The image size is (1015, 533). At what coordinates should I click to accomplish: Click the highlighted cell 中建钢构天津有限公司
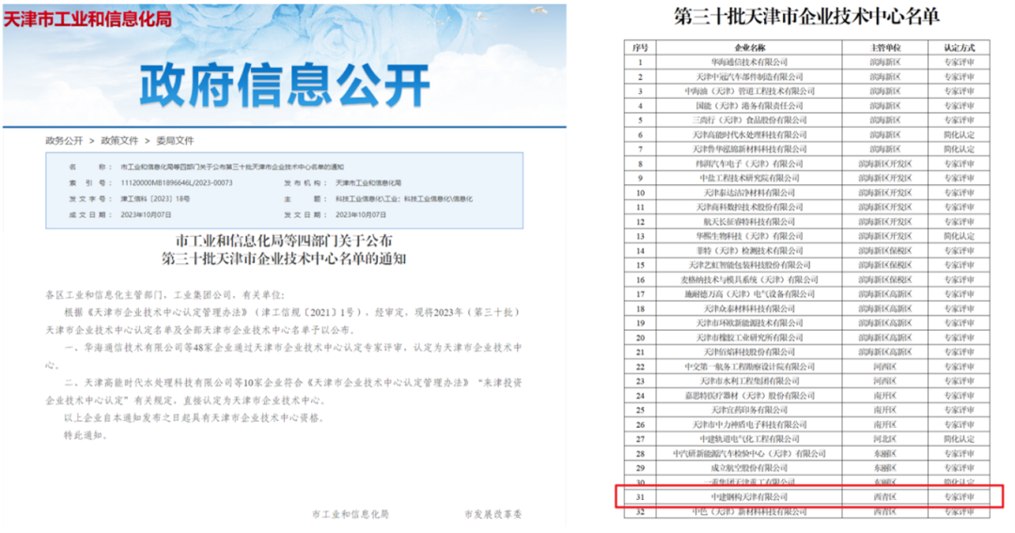[749, 496]
